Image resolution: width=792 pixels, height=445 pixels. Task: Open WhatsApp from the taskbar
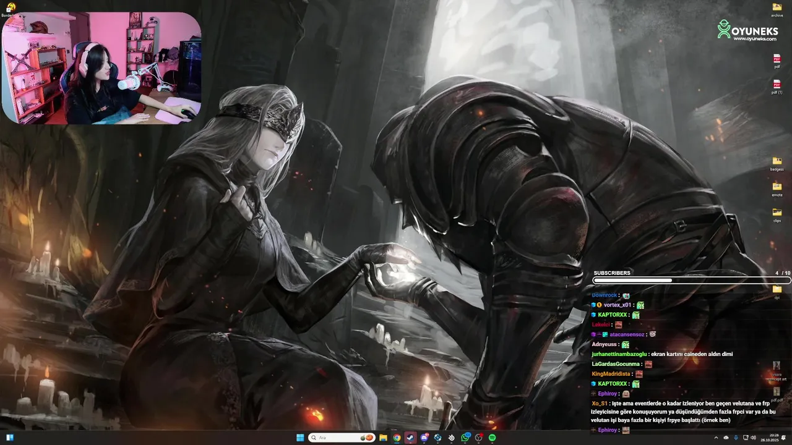tap(465, 438)
